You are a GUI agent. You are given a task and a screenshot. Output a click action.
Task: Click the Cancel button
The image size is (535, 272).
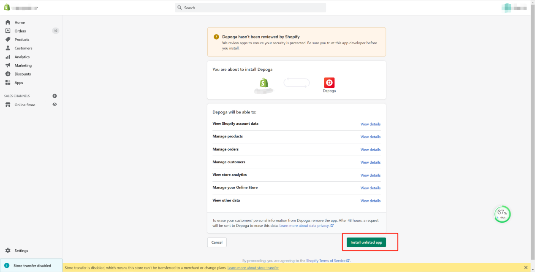pyautogui.click(x=217, y=242)
